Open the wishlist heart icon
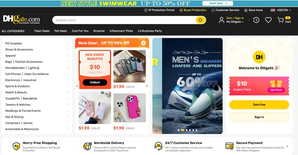Image resolution: width=298 pixels, height=155 pixels. pyautogui.click(x=268, y=20)
